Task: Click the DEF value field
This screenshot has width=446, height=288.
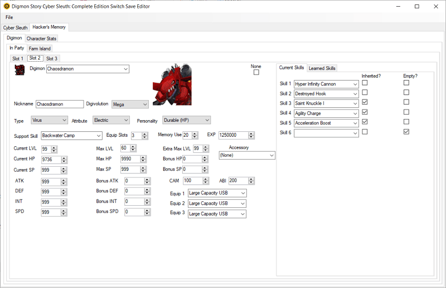Action: (51, 192)
